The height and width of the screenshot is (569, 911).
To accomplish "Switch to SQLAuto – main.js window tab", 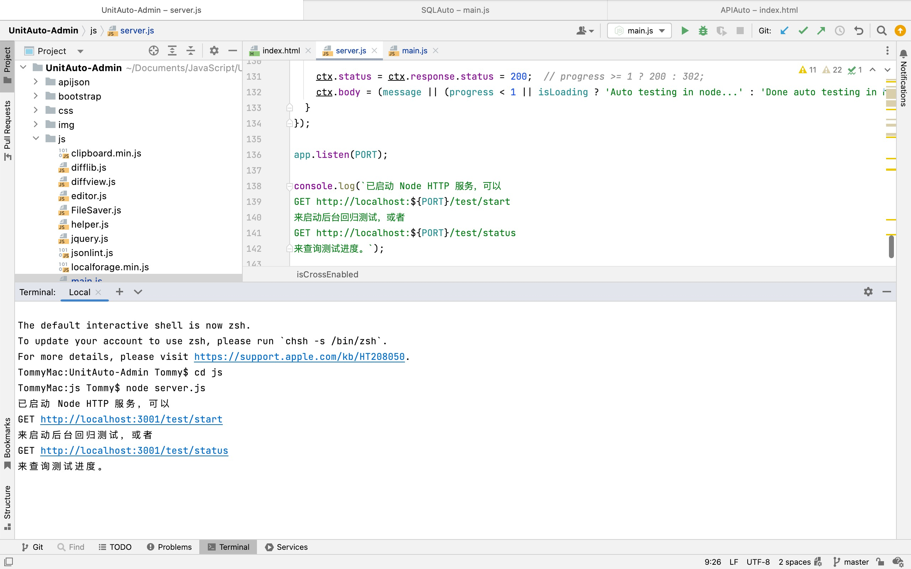I will click(455, 10).
